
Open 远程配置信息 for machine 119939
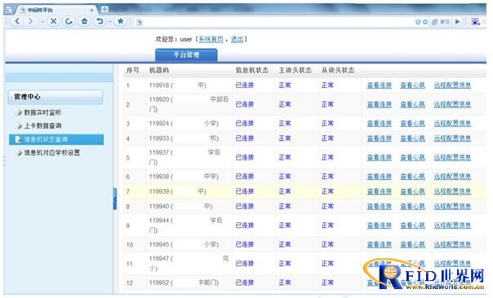(x=452, y=191)
